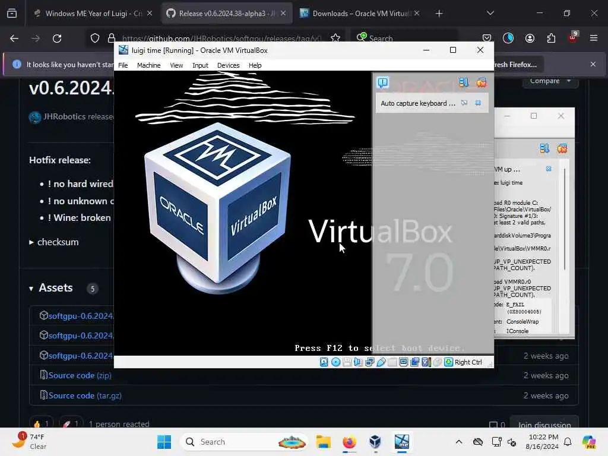Open the third softgpu-0.6.2024 asset link
The height and width of the screenshot is (456, 608).
tap(81, 356)
